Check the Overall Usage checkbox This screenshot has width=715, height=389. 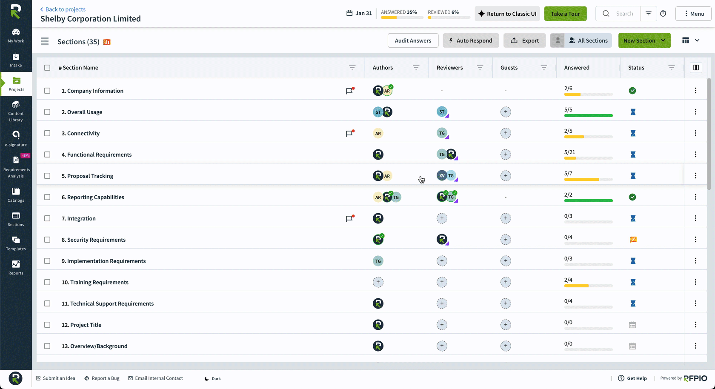[47, 112]
